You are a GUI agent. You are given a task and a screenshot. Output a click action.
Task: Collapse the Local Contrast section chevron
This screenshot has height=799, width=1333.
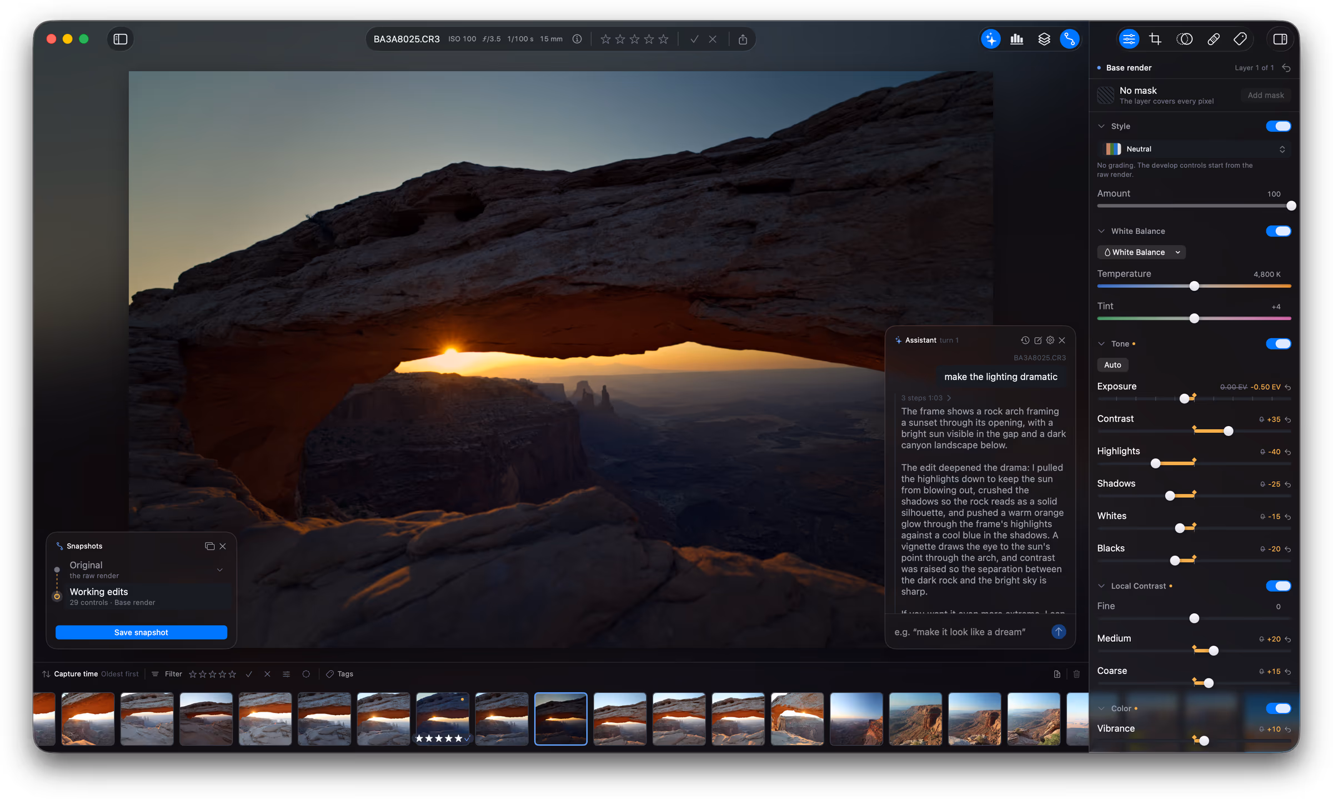pos(1101,586)
